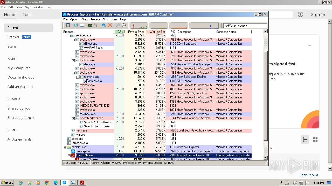Click the Refresh Now toolbar icon

pos(76,25)
